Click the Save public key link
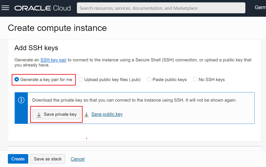This screenshot has width=266, height=167. click(107, 114)
